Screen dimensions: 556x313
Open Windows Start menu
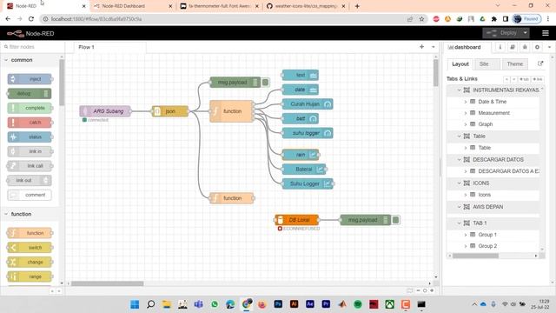[135, 304]
